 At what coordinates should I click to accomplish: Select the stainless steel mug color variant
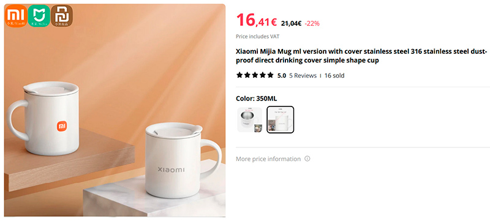pos(250,119)
